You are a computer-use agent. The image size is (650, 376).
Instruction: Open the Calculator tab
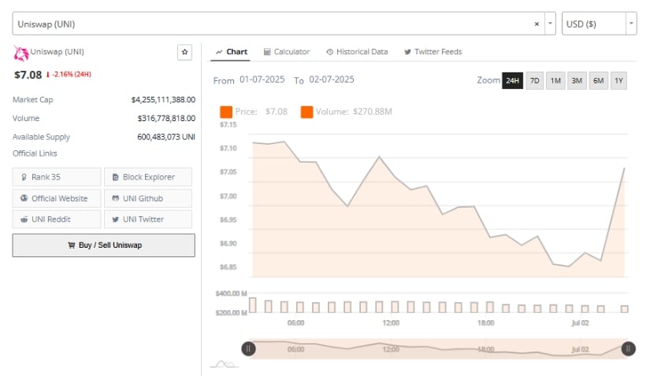click(287, 52)
